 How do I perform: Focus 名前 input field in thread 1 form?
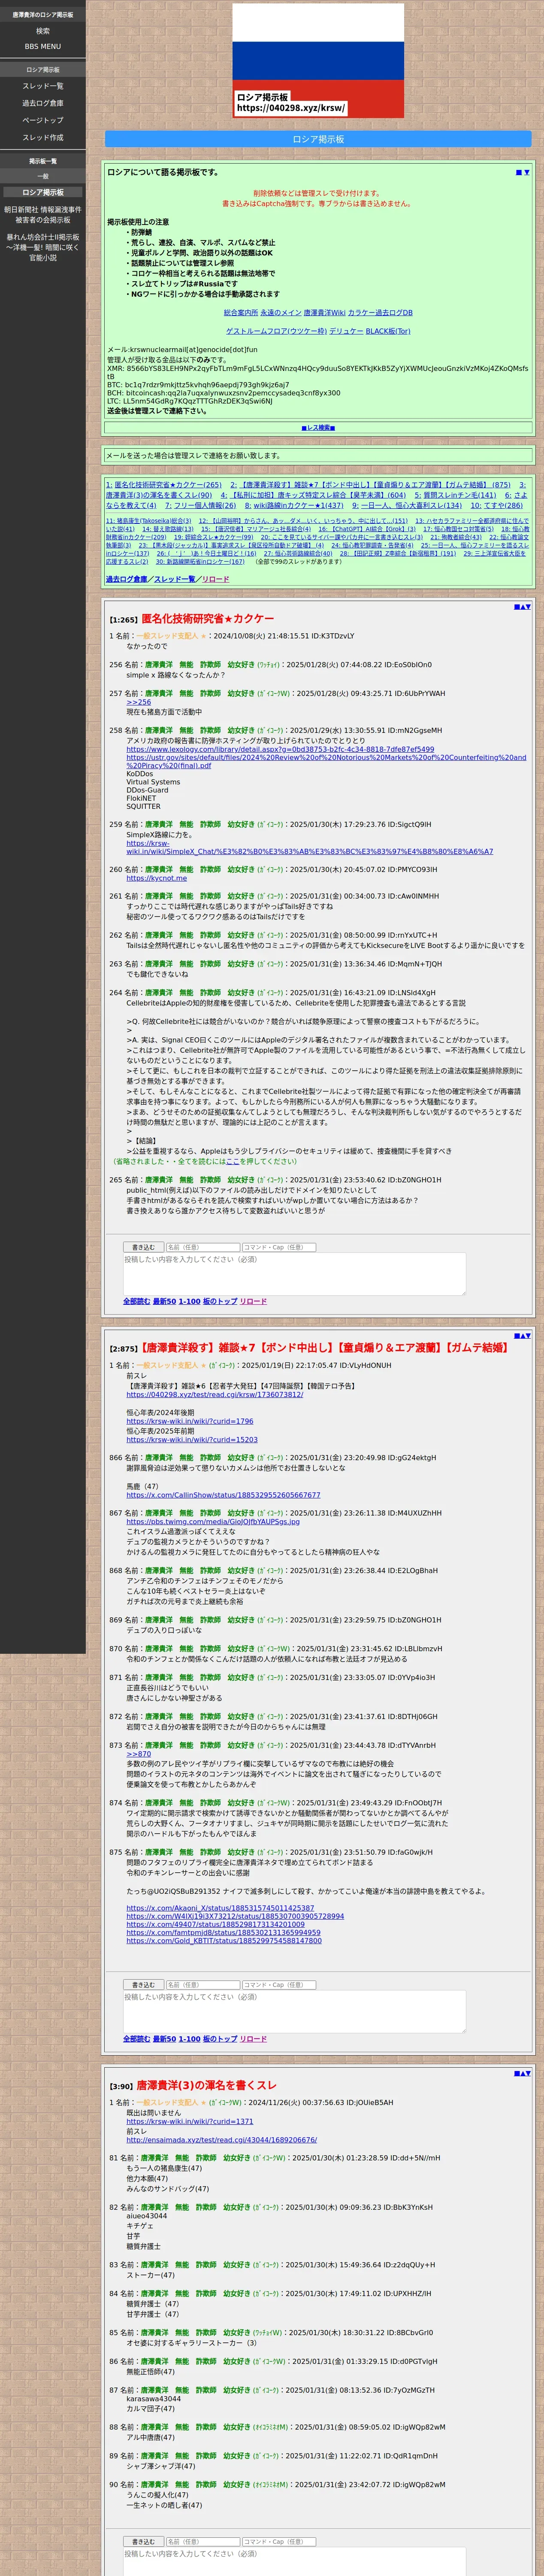tap(202, 1247)
